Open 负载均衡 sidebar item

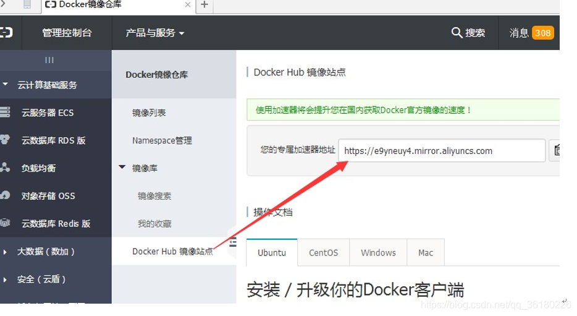point(38,168)
